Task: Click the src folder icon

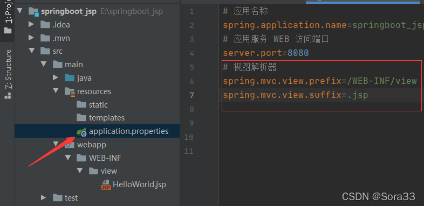Action: click(x=45, y=51)
